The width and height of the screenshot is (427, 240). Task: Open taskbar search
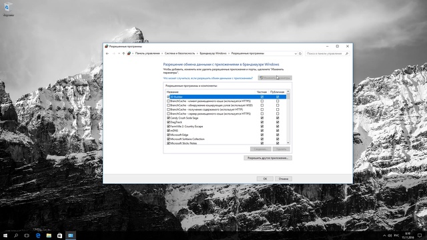[x=16, y=235]
